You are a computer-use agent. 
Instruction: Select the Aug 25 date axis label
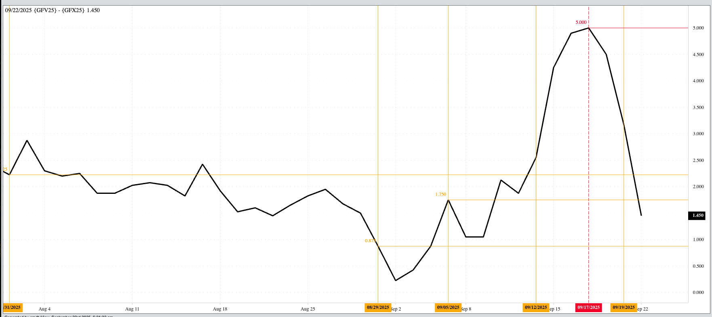tap(308, 309)
